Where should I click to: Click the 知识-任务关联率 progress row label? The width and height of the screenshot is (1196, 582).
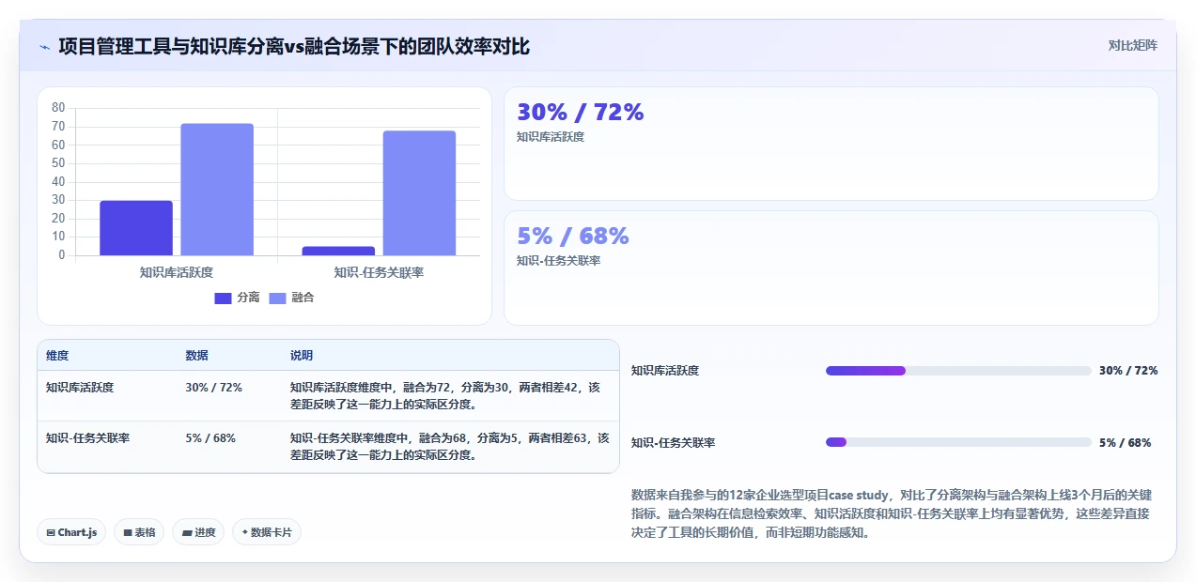[674, 443]
